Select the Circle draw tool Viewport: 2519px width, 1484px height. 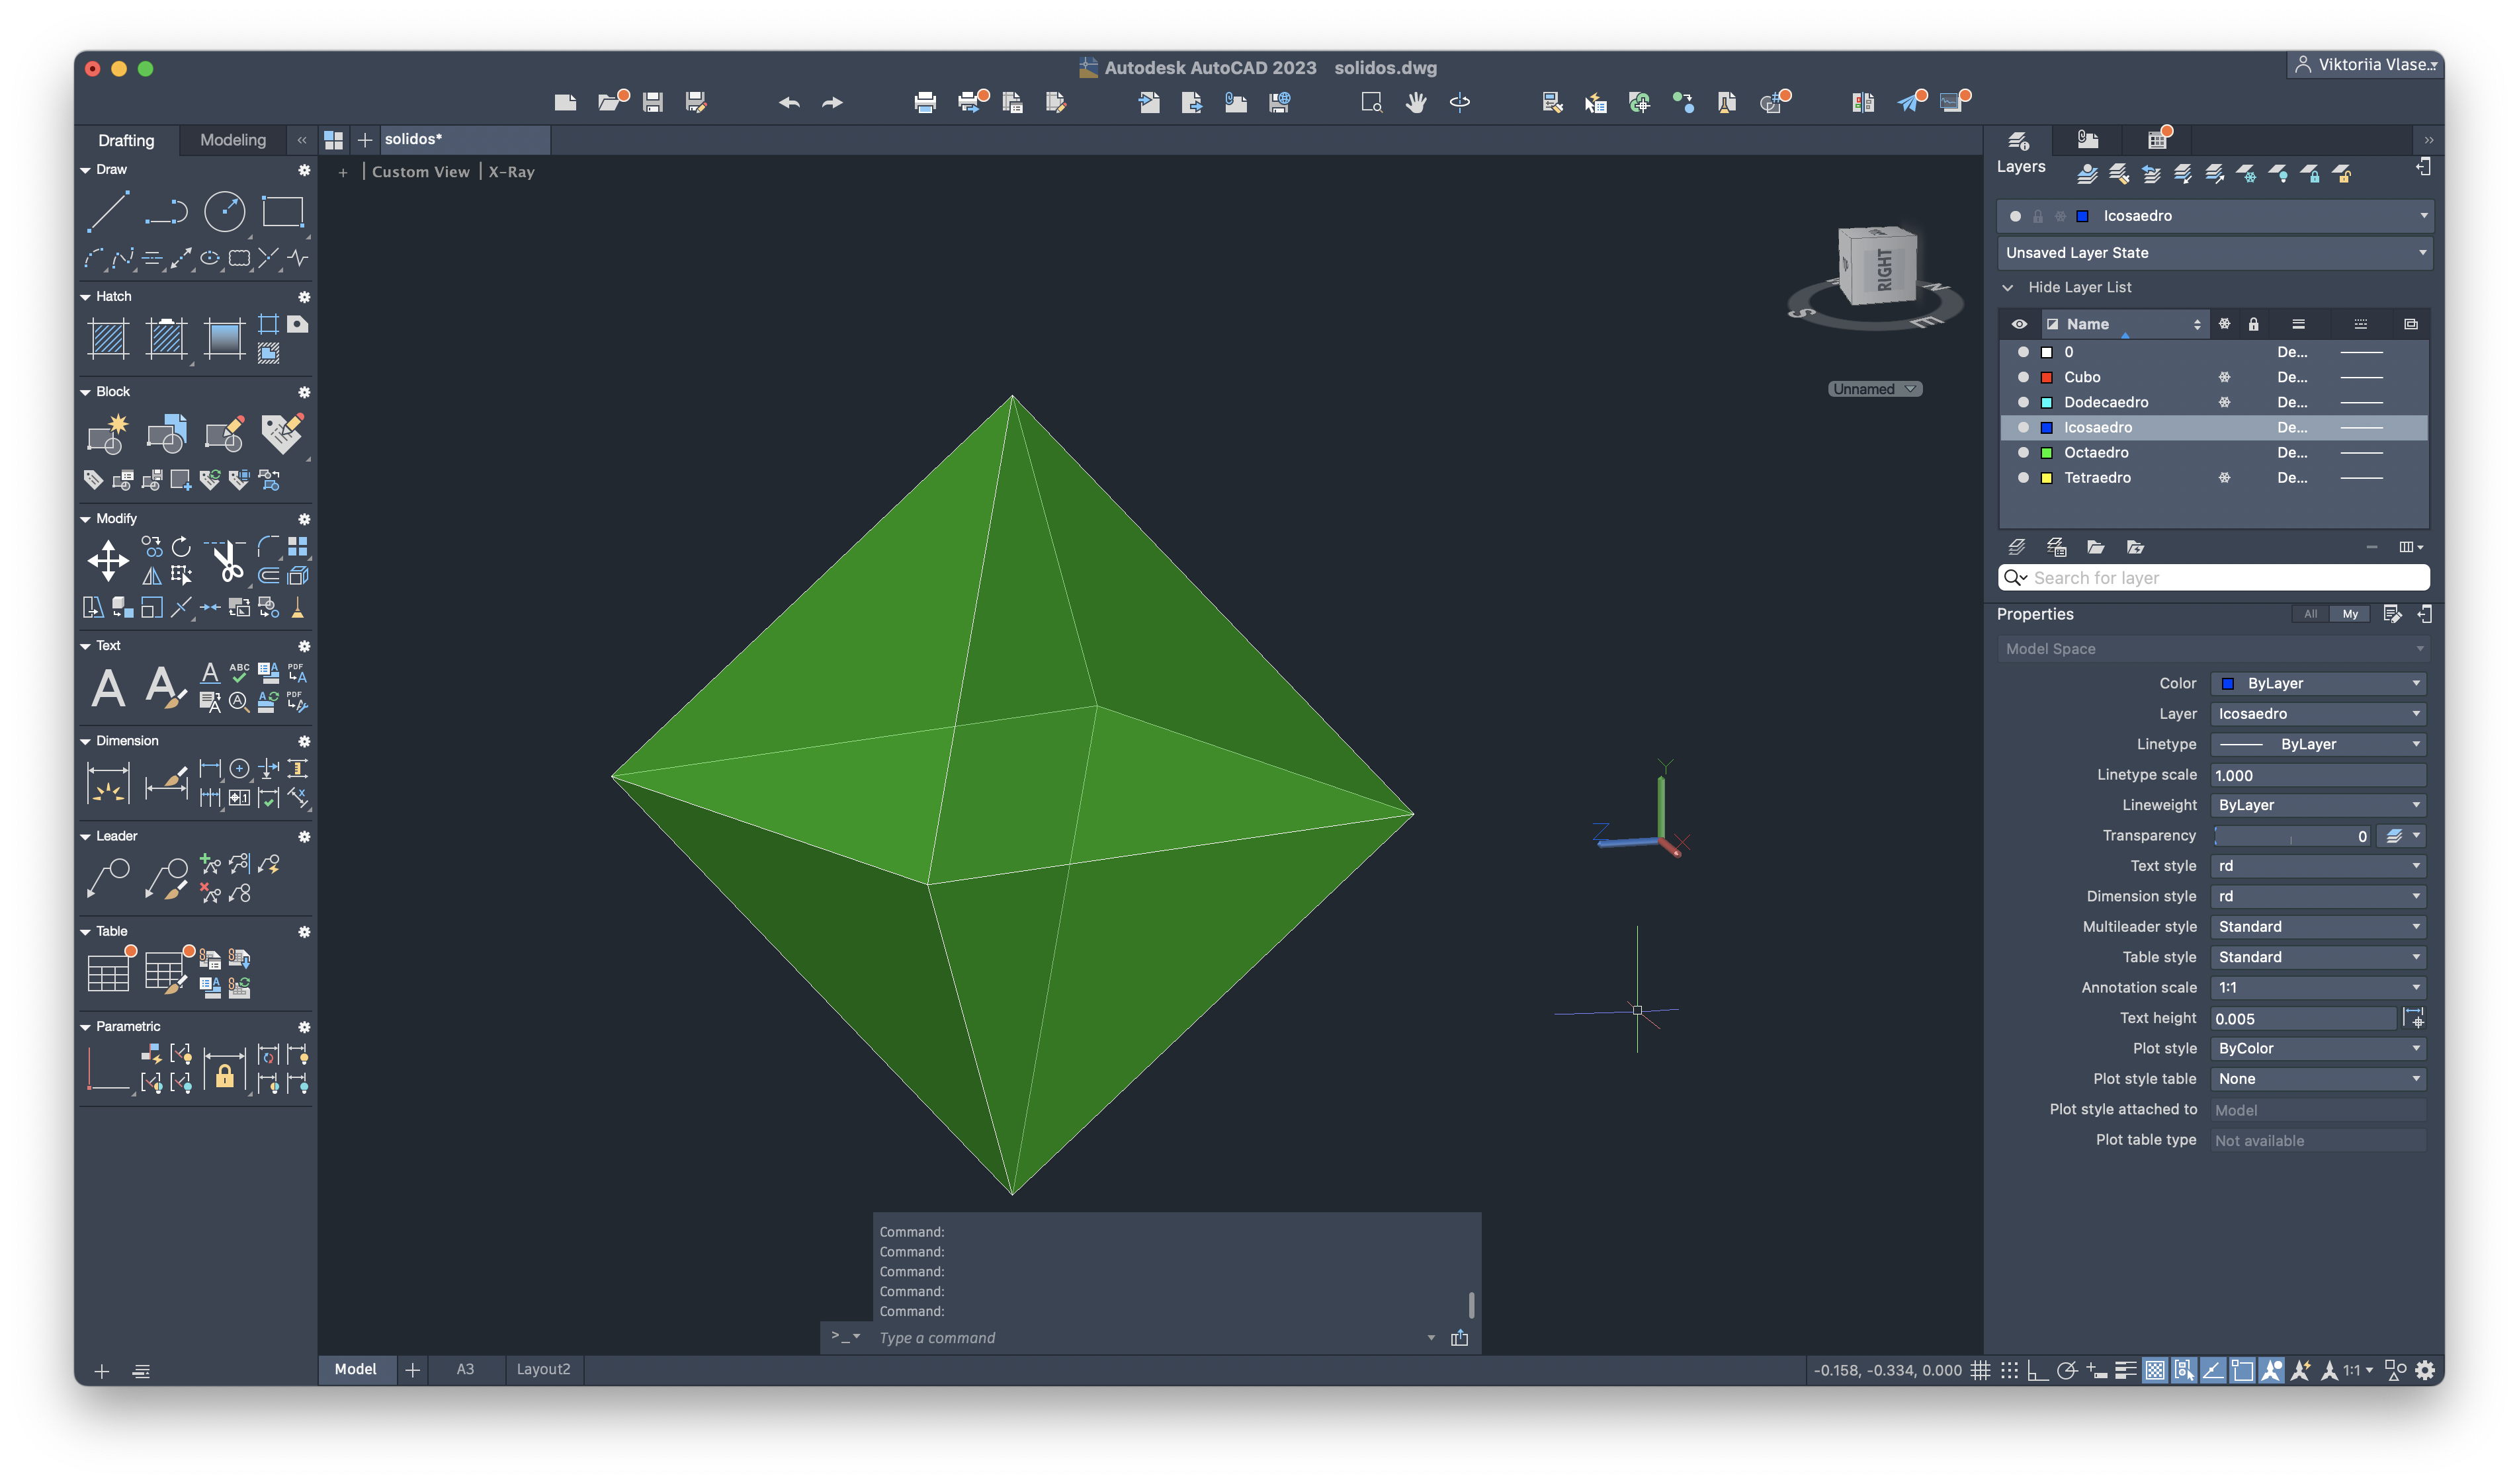point(224,212)
